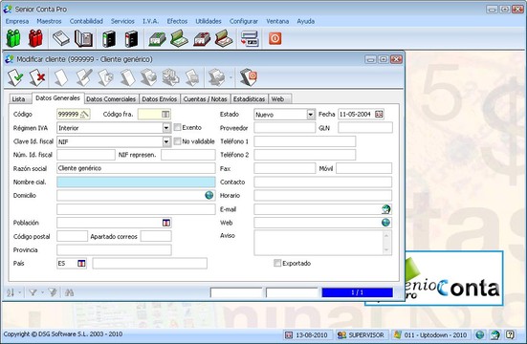Click the help question mark status icon

tap(510, 334)
